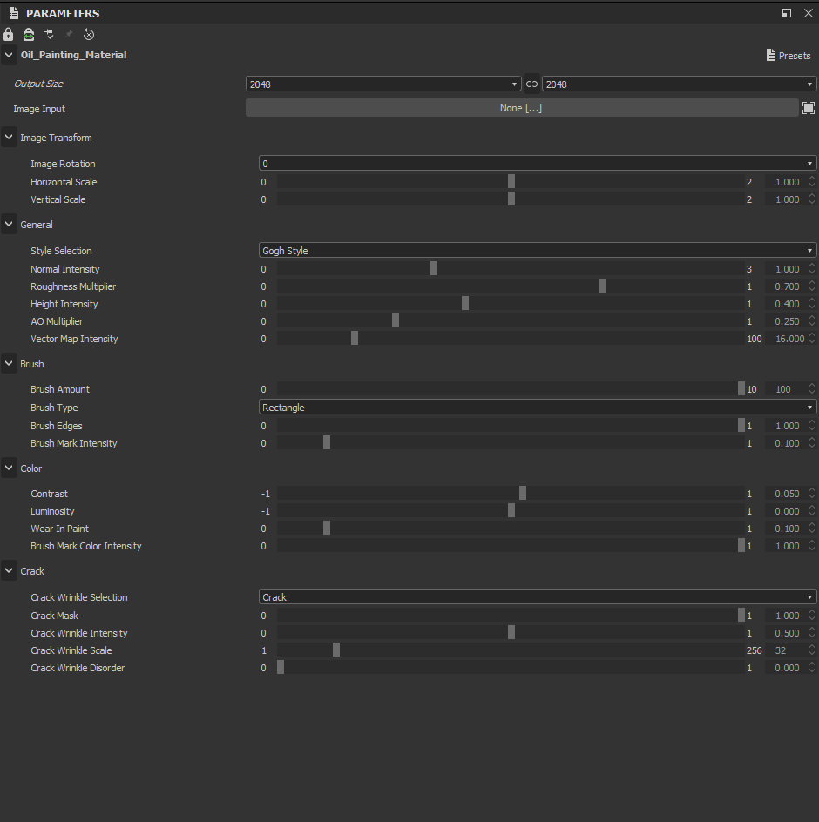The image size is (819, 822).
Task: Click the Roughness Multiplier slider handle
Action: coord(603,286)
